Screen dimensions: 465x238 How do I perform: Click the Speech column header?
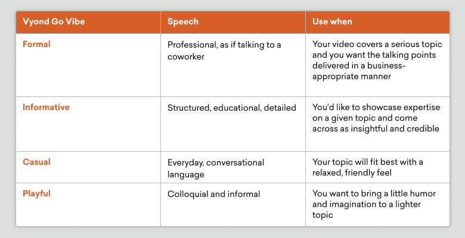click(182, 21)
